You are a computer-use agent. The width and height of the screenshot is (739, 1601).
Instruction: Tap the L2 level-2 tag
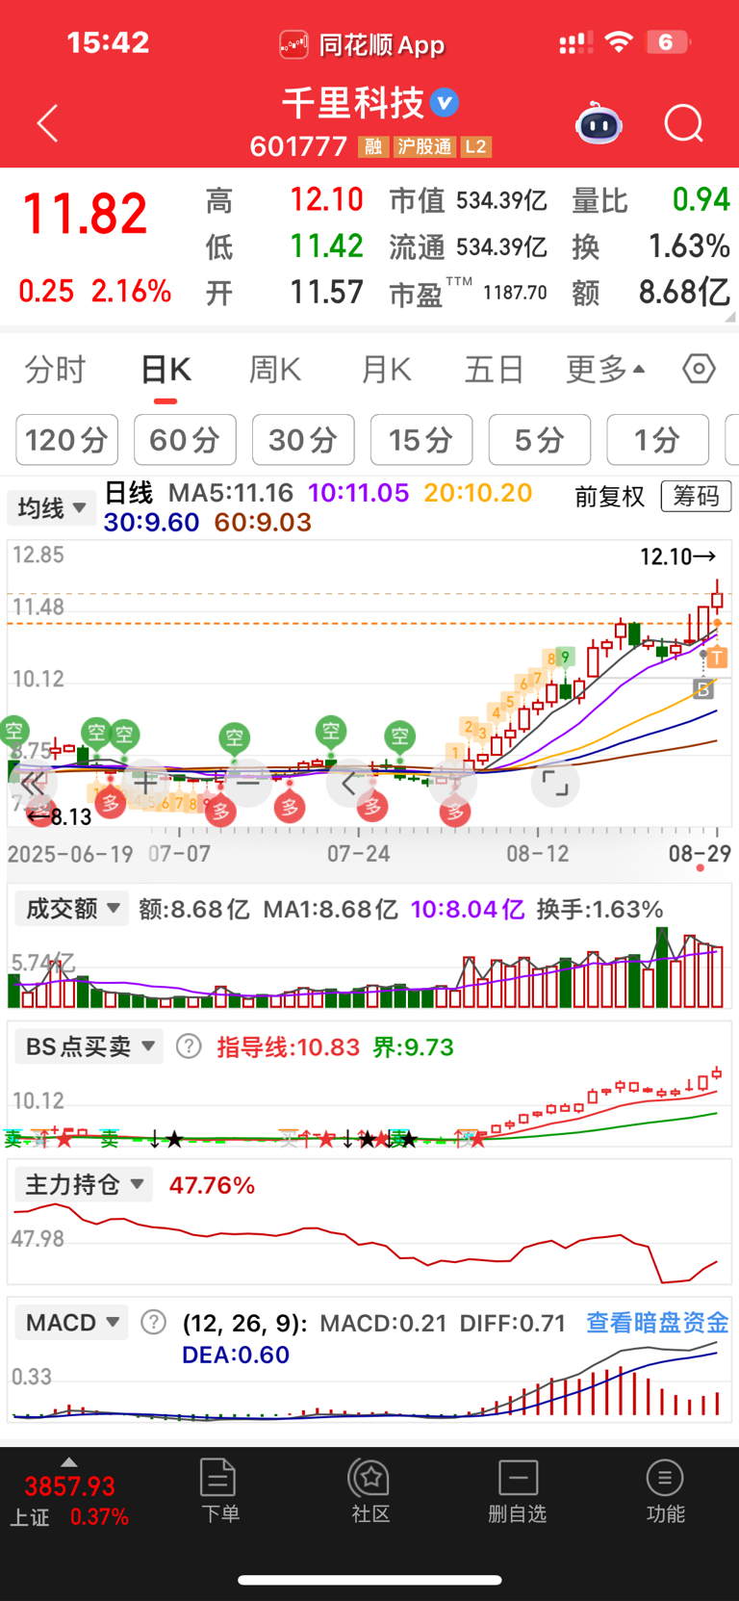click(476, 146)
